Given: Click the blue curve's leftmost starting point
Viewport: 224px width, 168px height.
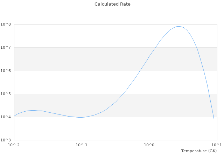Looking at the screenshot, I should [14, 116].
